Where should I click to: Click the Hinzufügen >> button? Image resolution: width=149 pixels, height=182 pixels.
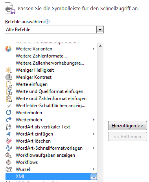tap(127, 126)
